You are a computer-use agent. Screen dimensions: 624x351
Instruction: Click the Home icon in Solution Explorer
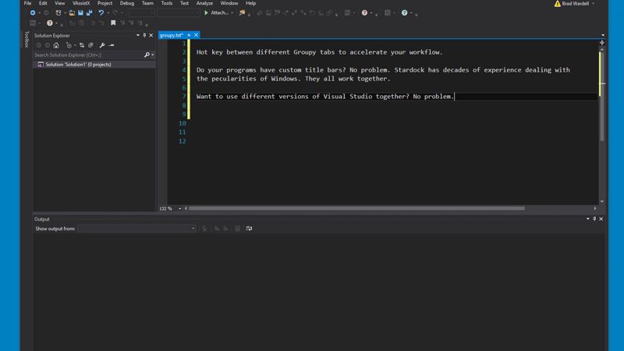[56, 45]
